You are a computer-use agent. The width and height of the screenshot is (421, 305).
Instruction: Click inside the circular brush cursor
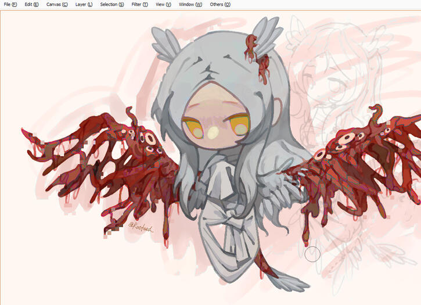312,254
